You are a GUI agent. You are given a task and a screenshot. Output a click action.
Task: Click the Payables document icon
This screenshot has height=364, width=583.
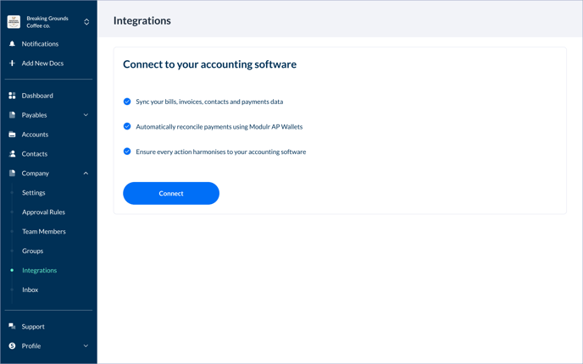(x=12, y=115)
